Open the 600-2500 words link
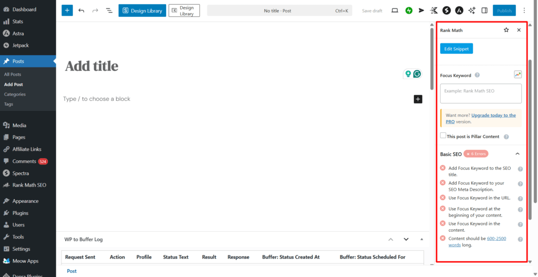Viewport: 538px width, 277px height. tap(477, 242)
